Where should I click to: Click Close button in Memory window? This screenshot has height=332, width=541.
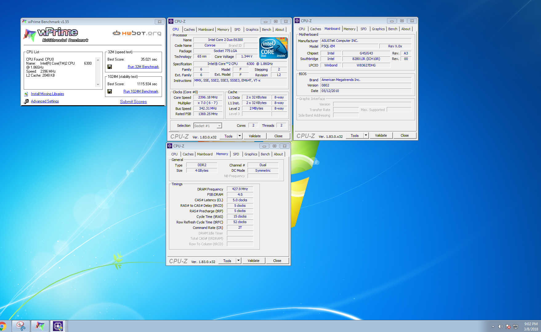coord(277,261)
